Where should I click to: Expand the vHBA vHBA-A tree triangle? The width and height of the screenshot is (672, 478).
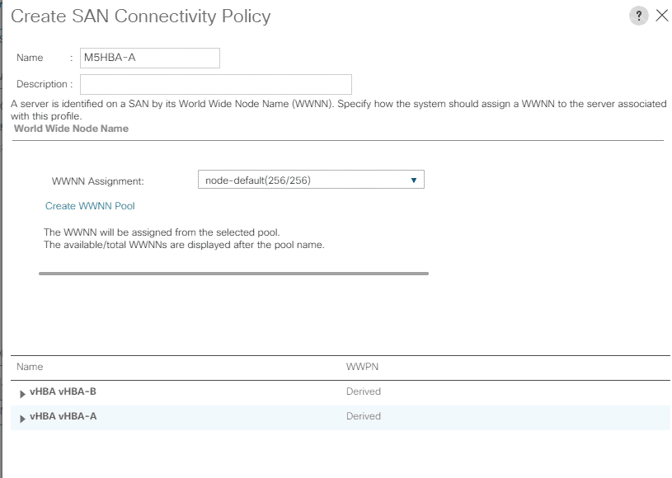[x=22, y=419]
